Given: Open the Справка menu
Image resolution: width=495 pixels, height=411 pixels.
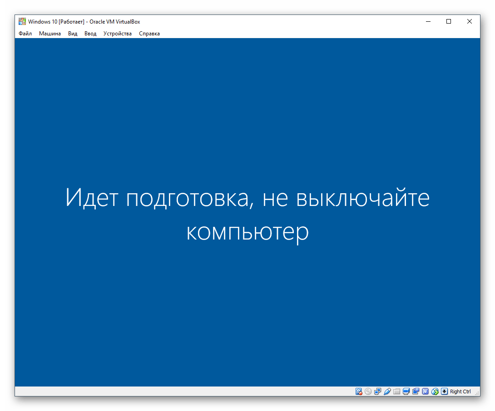Looking at the screenshot, I should click(149, 34).
